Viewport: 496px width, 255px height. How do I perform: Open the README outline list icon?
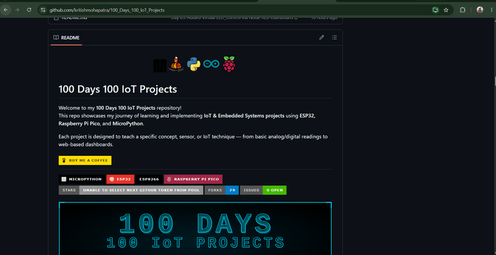[334, 37]
